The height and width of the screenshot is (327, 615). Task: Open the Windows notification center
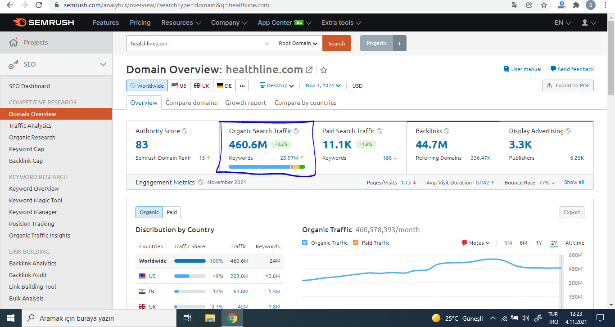(x=600, y=318)
